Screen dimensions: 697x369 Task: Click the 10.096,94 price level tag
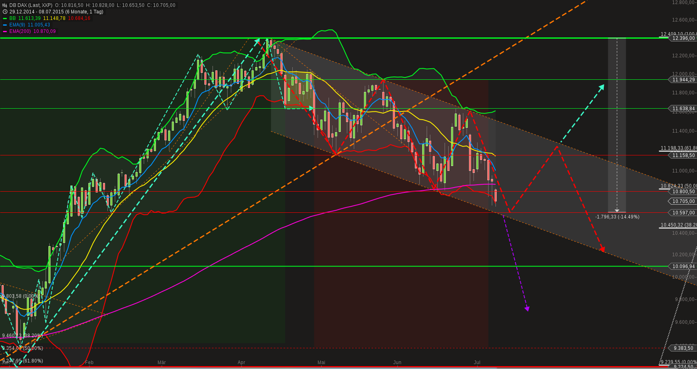coord(683,266)
